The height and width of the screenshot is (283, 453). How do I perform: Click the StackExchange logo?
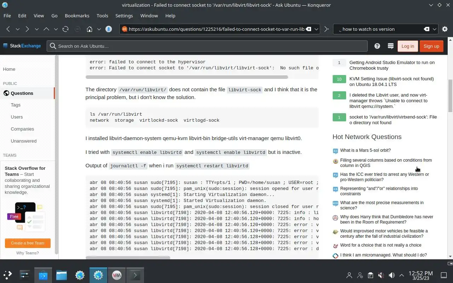click(x=22, y=46)
